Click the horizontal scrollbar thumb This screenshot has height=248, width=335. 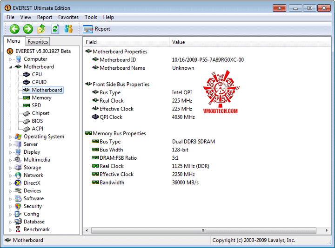(x=204, y=230)
